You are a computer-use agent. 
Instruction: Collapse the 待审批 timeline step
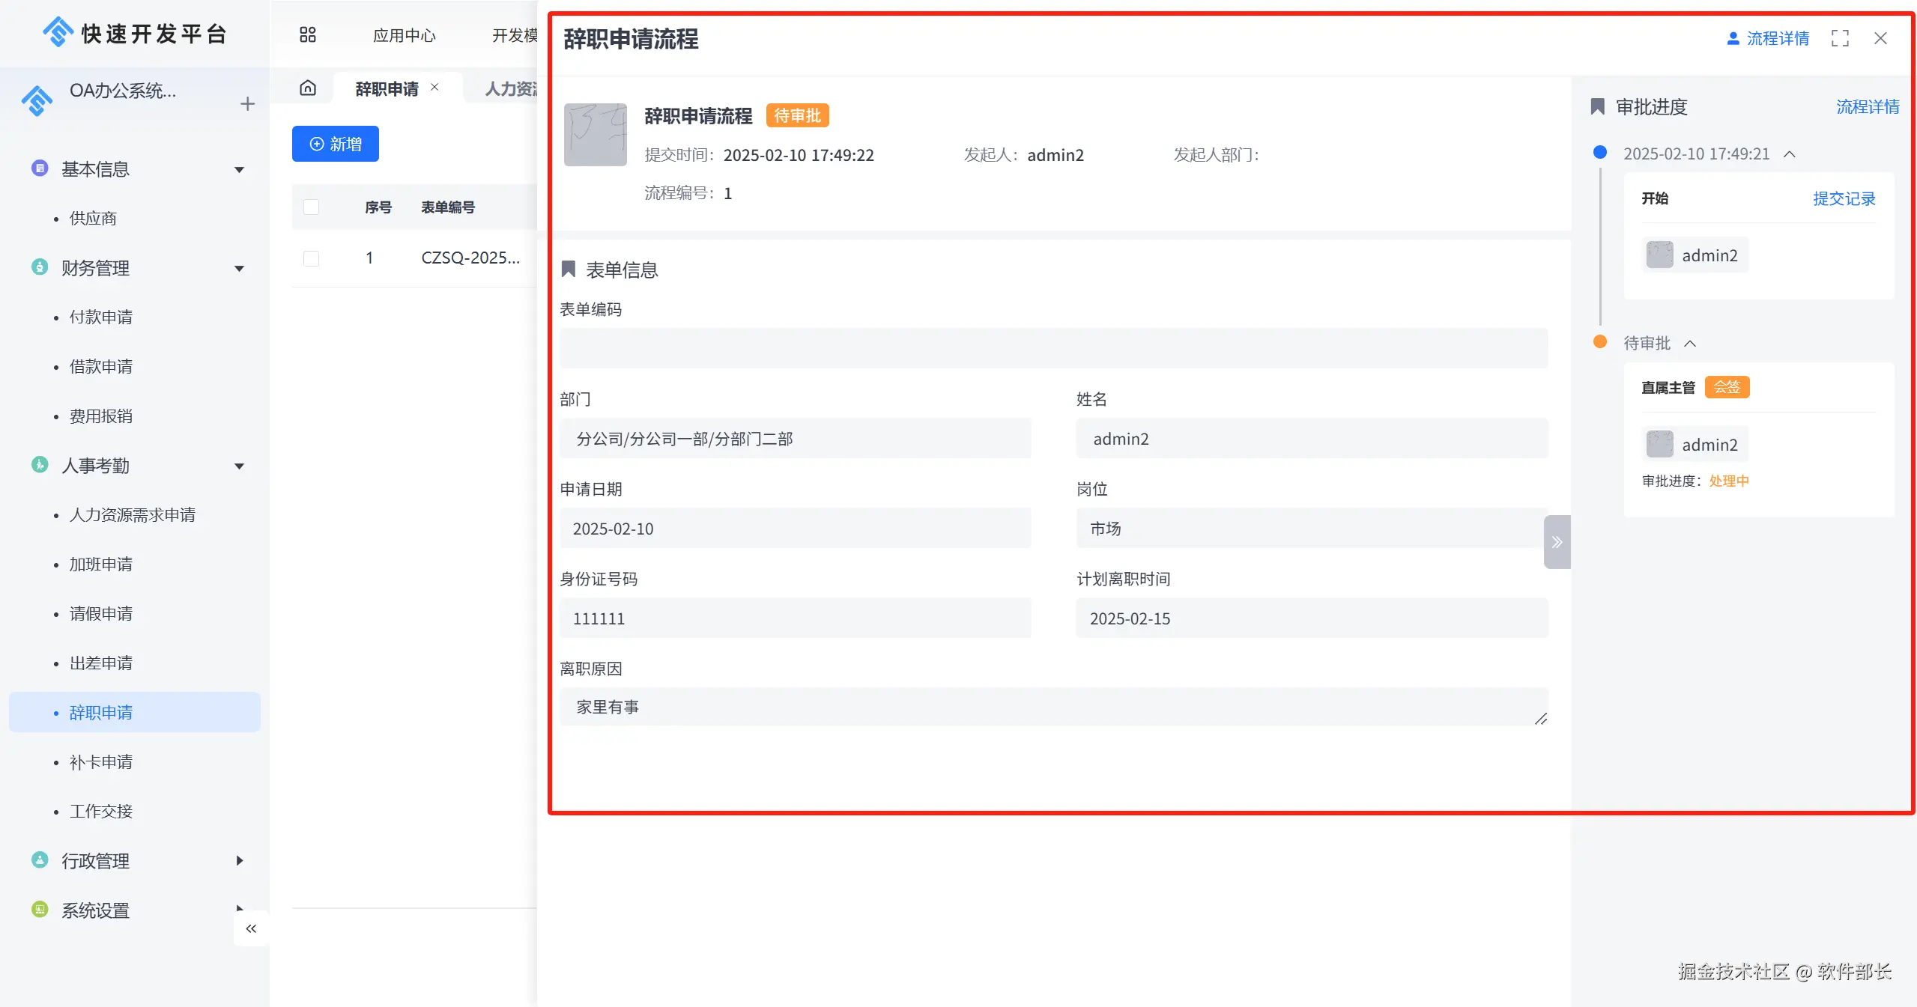point(1690,344)
